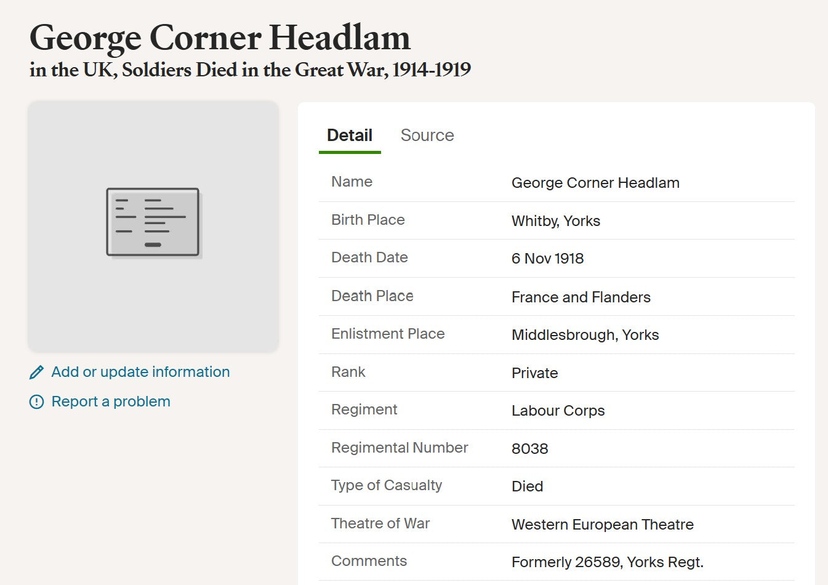Click the Soldiers Died in the Great War subtitle

pyautogui.click(x=250, y=70)
